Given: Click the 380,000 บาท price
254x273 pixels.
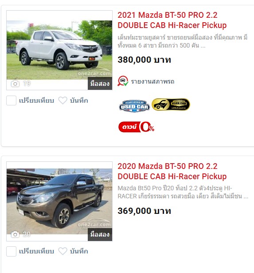Looking at the screenshot, I should pos(144,60).
